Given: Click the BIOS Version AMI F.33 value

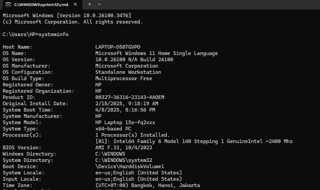Looking at the screenshot, I should point(124,148).
